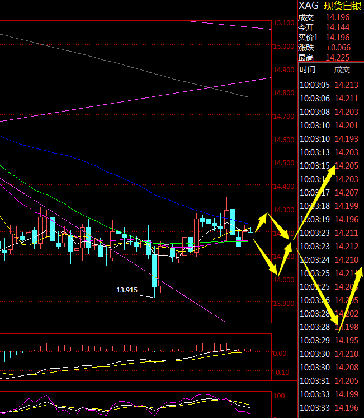Click the -0.10 label on the MACD axis
Viewport: 364px width, 418px height.
pyautogui.click(x=281, y=373)
